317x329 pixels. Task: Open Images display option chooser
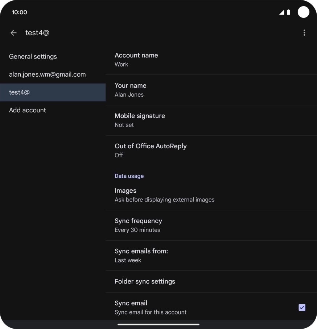click(211, 195)
